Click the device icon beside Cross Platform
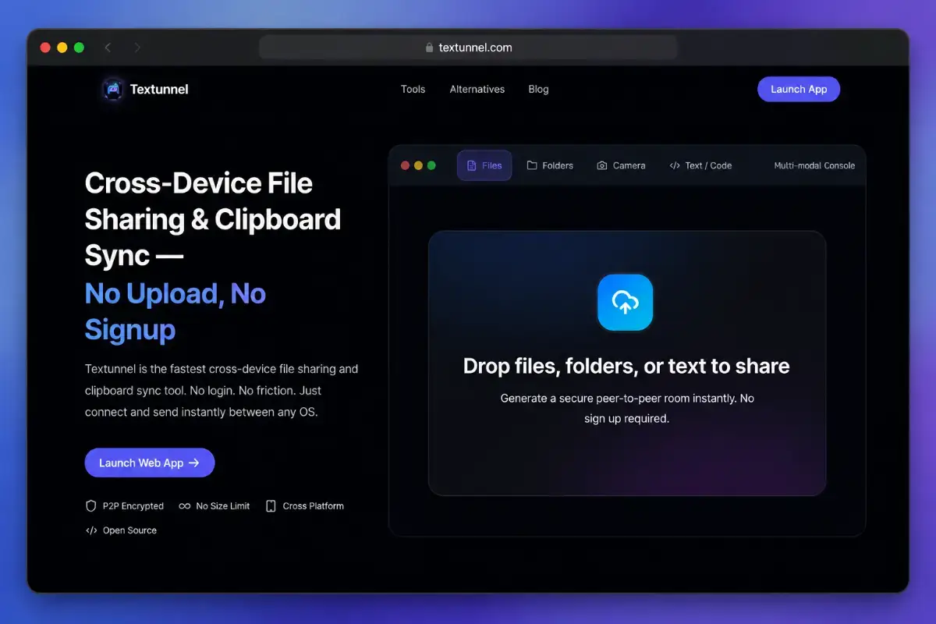This screenshot has width=936, height=624. tap(271, 506)
